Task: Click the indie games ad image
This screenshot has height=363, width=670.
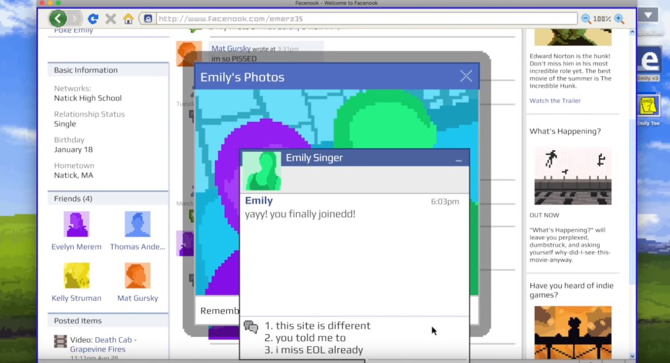Action: [573, 333]
